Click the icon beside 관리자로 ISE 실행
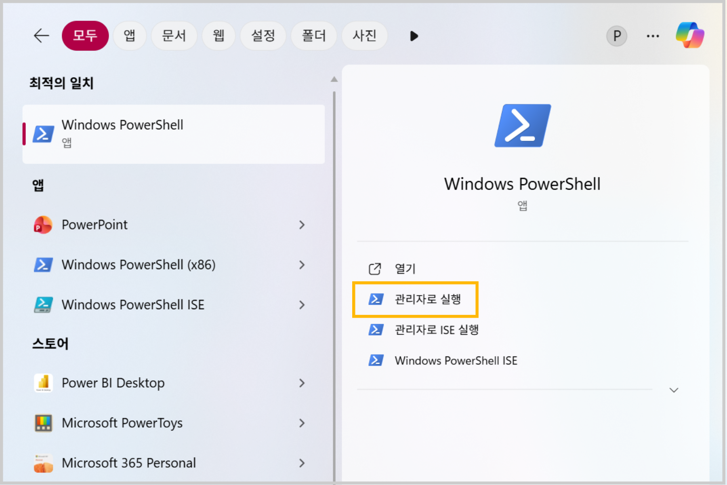Screen dimensions: 727x485 point(376,330)
